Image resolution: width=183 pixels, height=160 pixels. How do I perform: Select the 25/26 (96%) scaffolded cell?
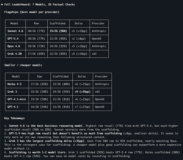click(58, 31)
